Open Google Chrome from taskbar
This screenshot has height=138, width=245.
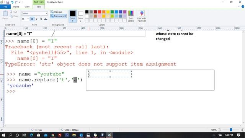pyautogui.click(x=53, y=135)
